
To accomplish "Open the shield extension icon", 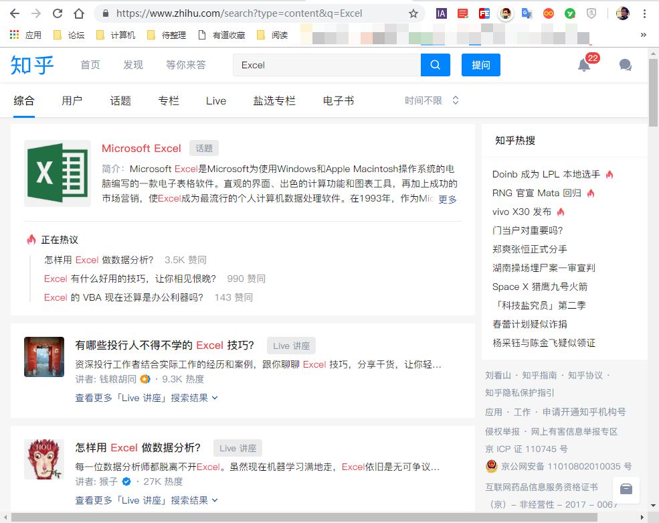I will (591, 13).
